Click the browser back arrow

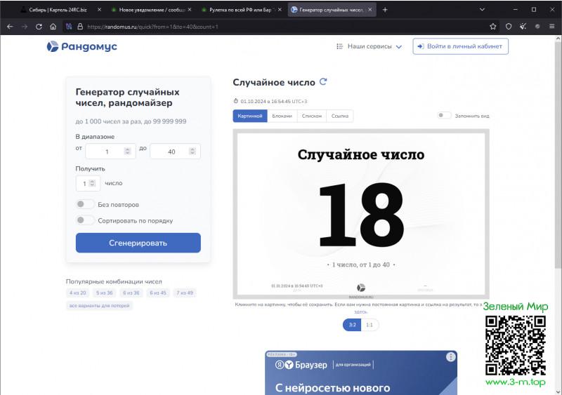click(x=10, y=26)
